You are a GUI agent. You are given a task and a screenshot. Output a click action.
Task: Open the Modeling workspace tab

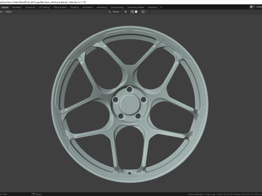[x=17, y=8]
